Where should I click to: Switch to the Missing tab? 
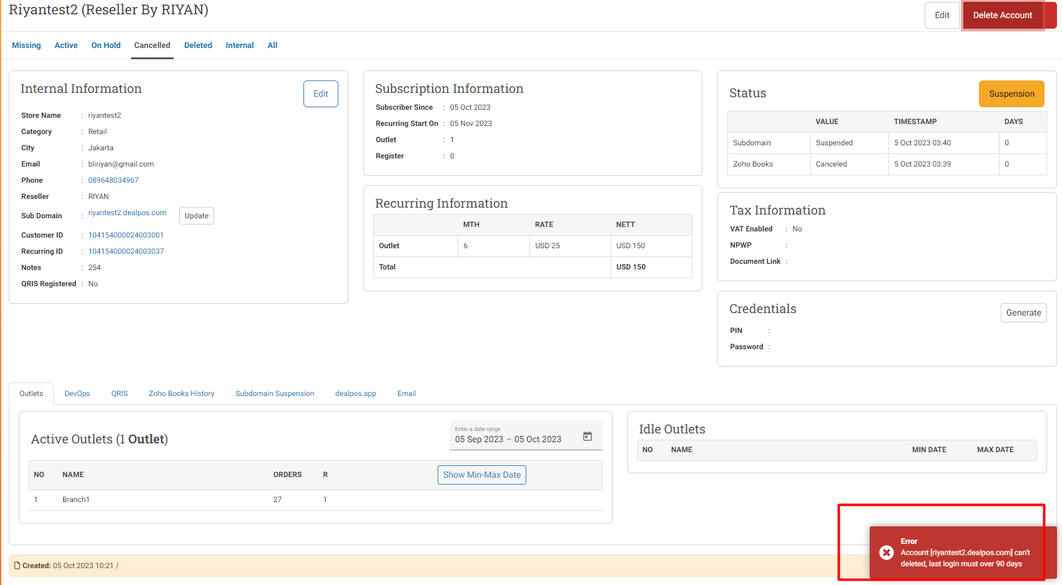point(26,46)
